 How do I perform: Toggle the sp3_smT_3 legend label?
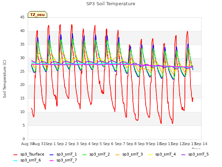133,154
